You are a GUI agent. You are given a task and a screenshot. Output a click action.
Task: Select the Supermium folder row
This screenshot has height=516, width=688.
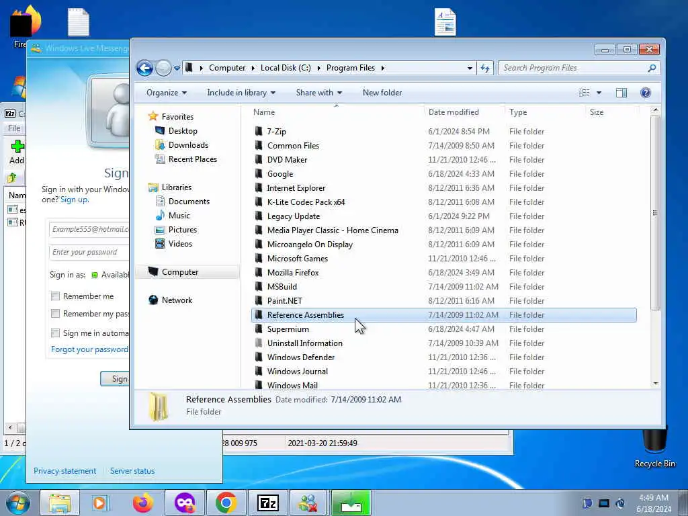443,329
